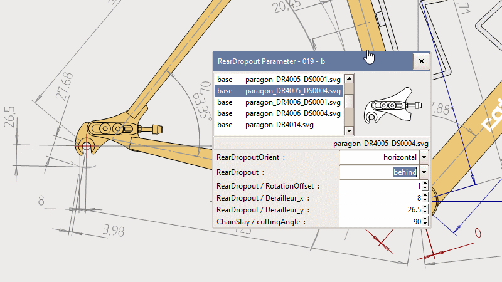
Task: Click the file list scrollbar thumb
Action: [x=350, y=100]
